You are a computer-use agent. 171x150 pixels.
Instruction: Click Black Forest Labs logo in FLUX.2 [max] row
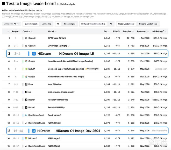26,123
